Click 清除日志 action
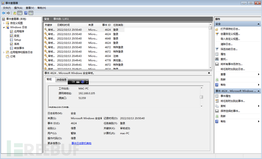Viewport: 262px width, 159px height. [x=226, y=44]
